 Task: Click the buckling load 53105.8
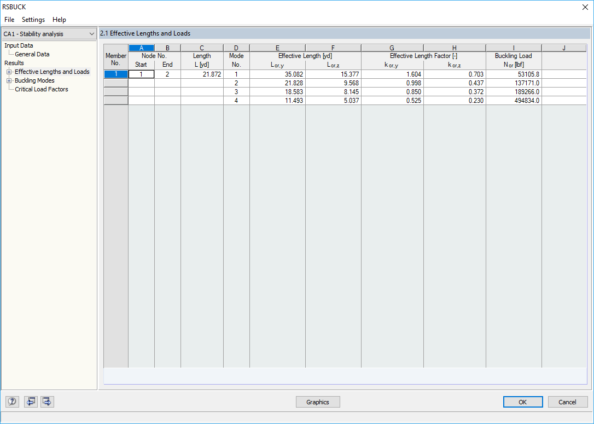tap(514, 74)
